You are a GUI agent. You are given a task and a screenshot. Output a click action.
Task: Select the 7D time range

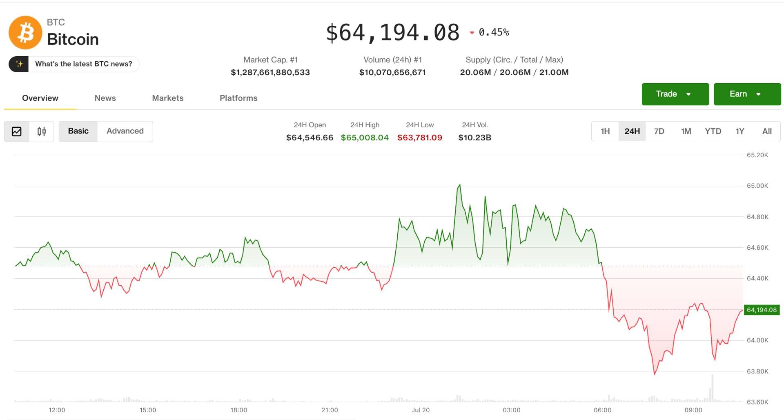[x=659, y=131]
